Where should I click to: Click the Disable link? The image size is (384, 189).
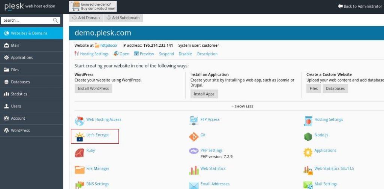[185, 54]
